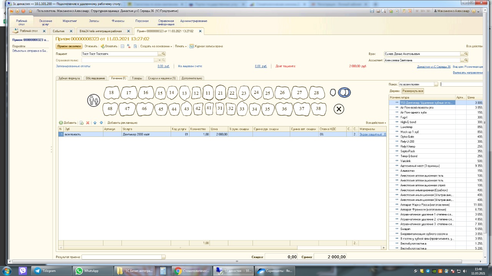Open the Печать dropdown menu

[181, 46]
